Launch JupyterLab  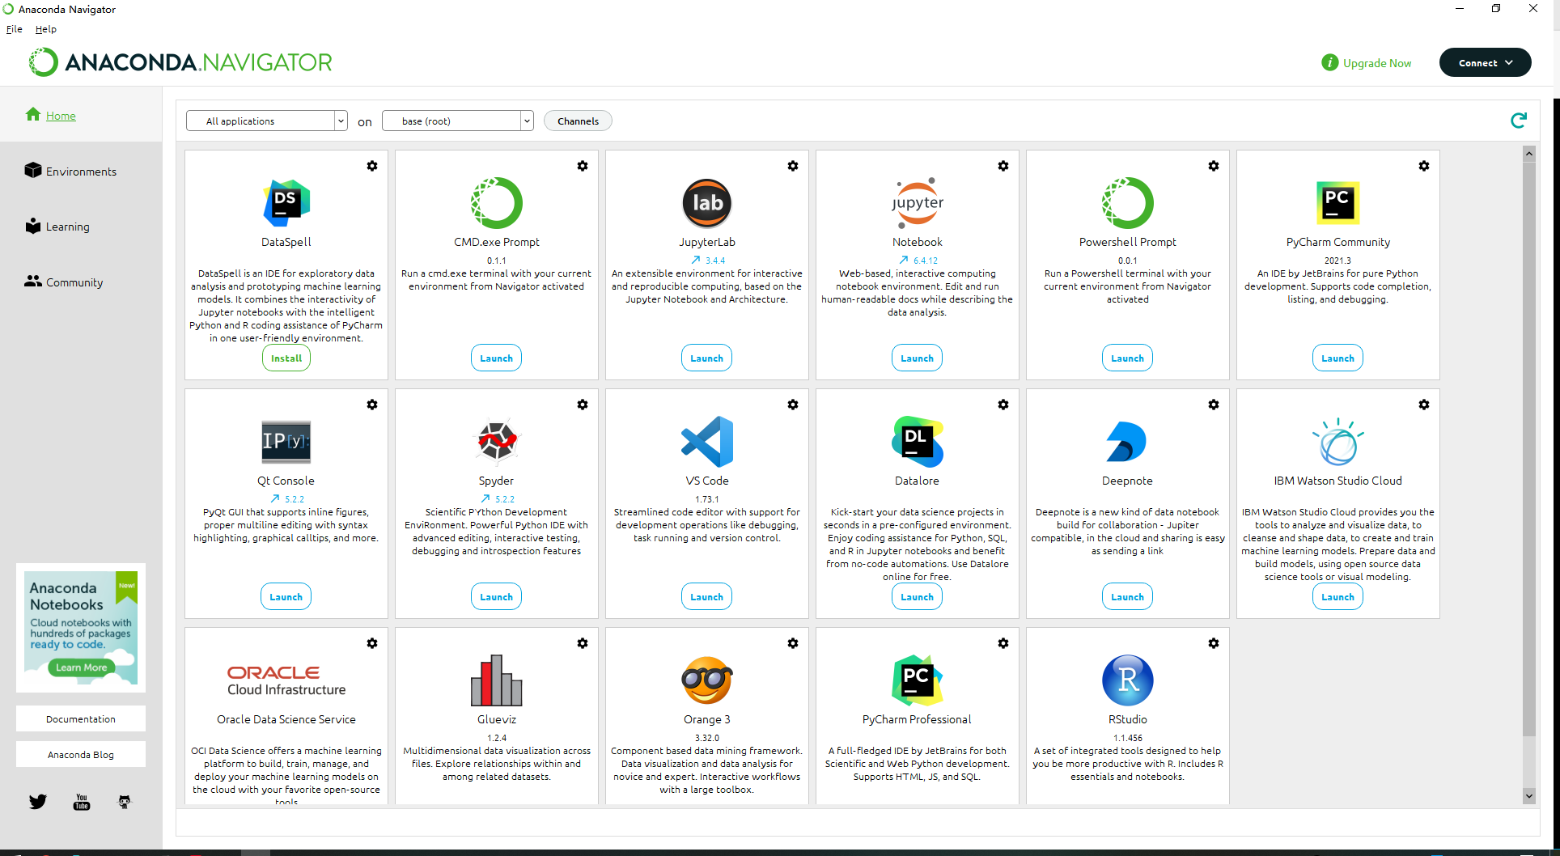point(707,358)
